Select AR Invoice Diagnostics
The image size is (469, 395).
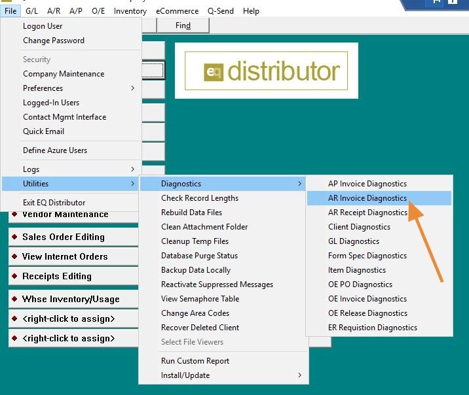[x=379, y=198]
